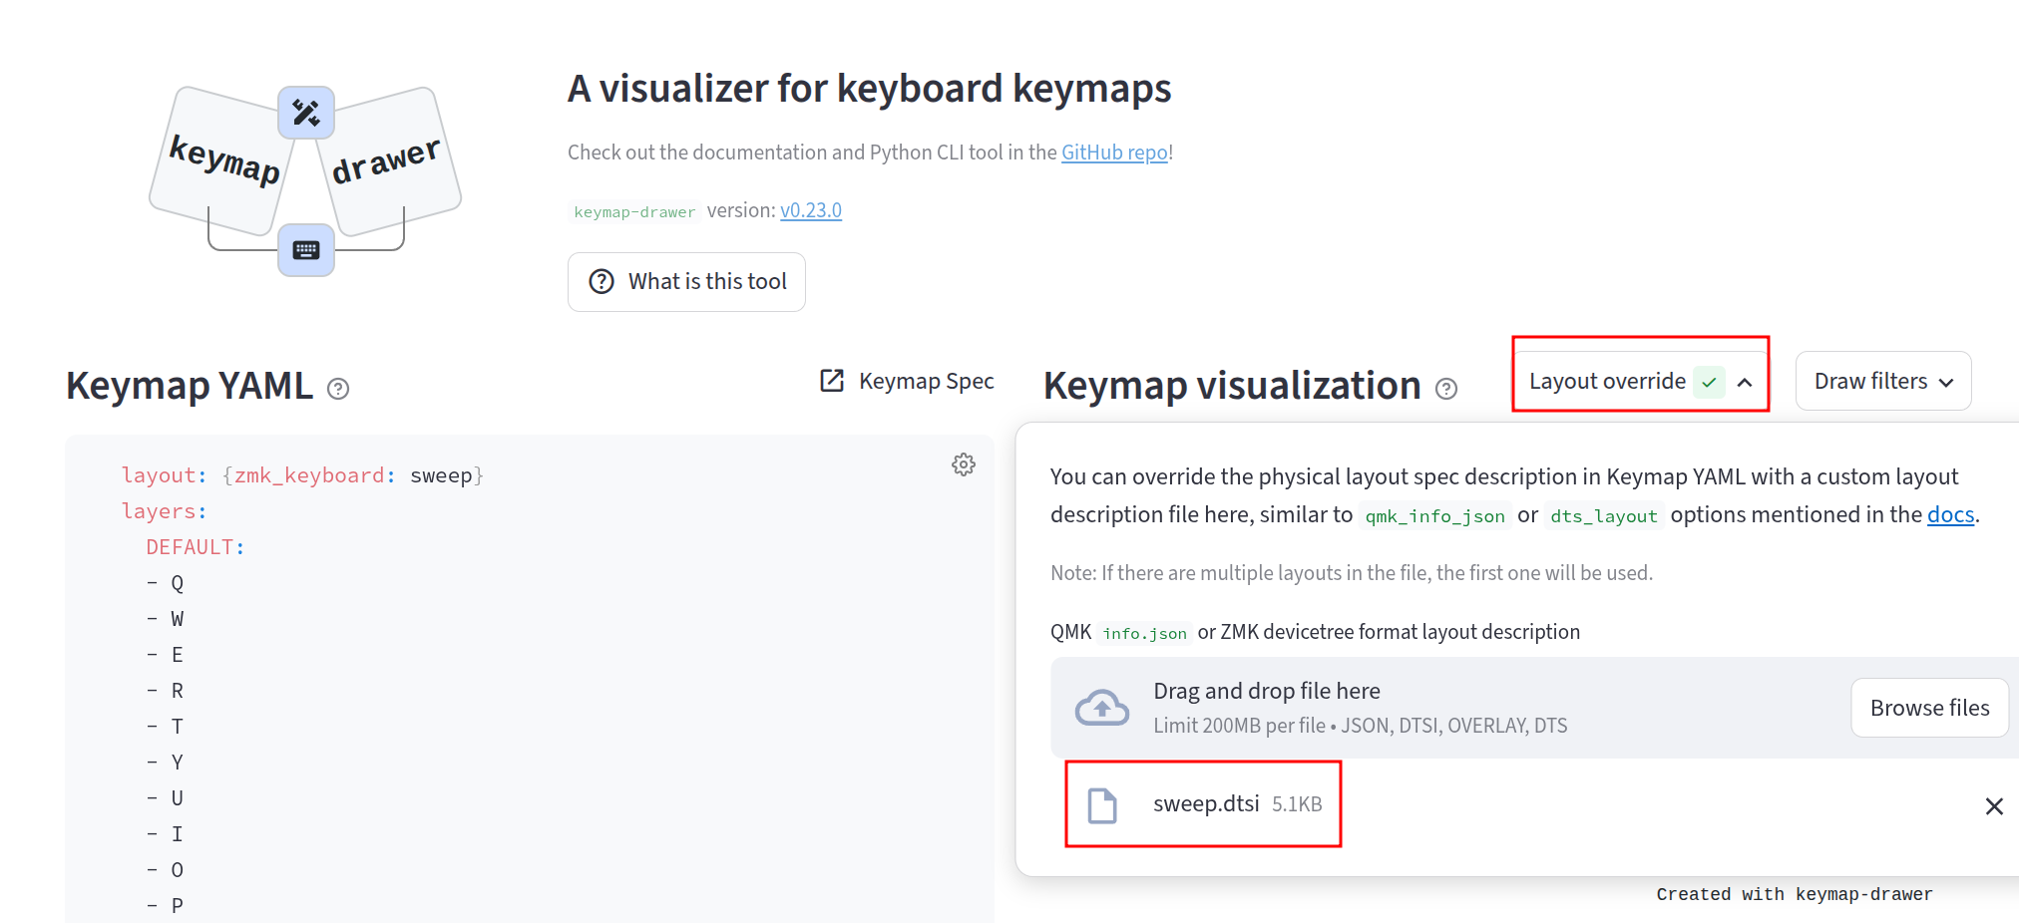Toggle the green checkmark on Layout override
2019x923 pixels.
1710,382
